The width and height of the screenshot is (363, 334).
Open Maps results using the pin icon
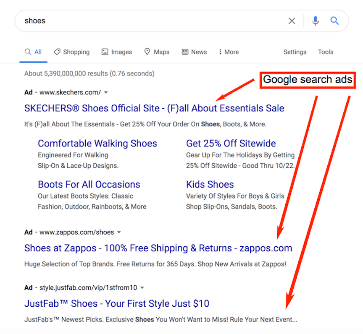(147, 52)
